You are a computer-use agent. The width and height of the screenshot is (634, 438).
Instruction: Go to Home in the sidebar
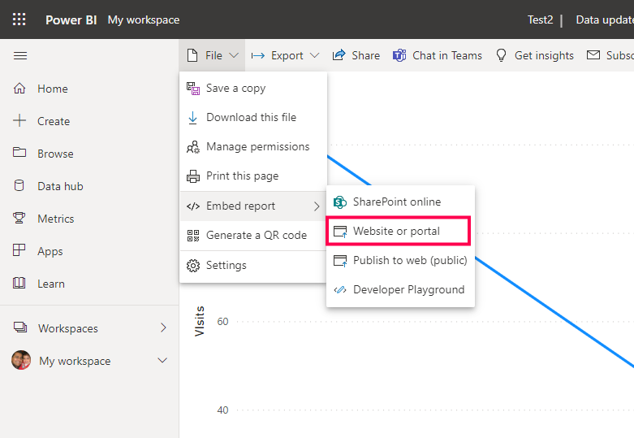(52, 89)
